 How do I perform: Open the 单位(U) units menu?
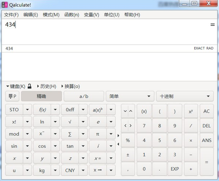pos(112,14)
